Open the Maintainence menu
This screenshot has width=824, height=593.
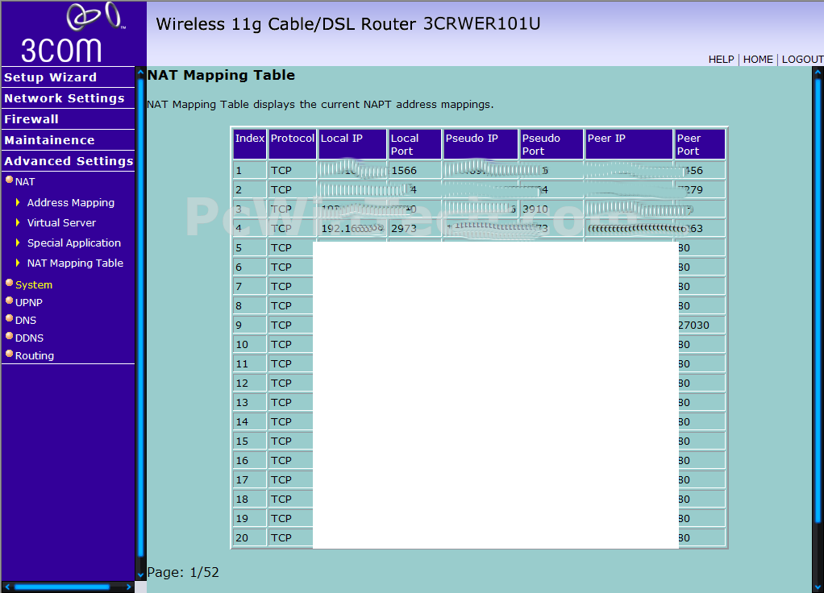pos(49,140)
